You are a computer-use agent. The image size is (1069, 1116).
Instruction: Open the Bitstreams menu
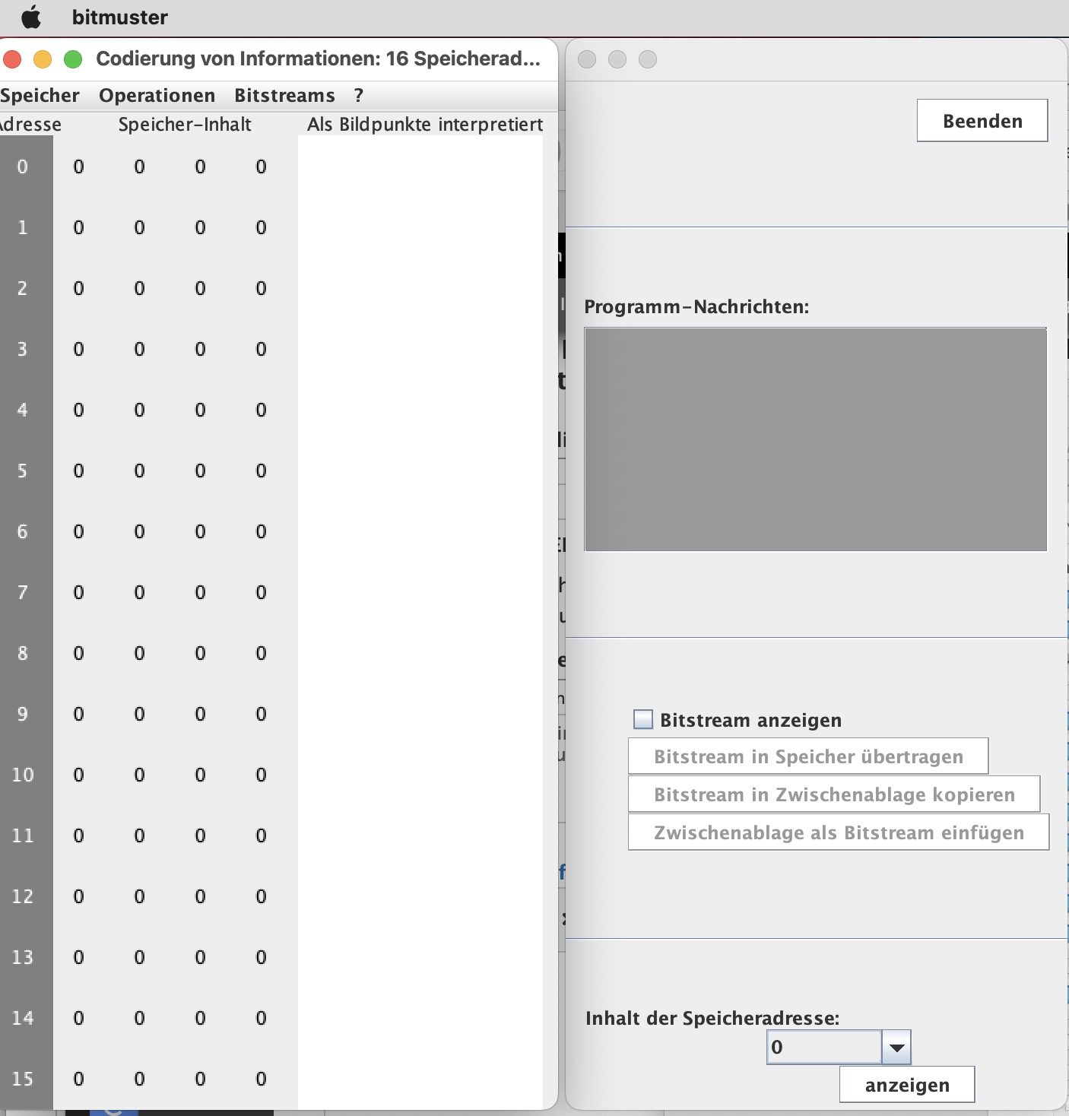coord(284,95)
